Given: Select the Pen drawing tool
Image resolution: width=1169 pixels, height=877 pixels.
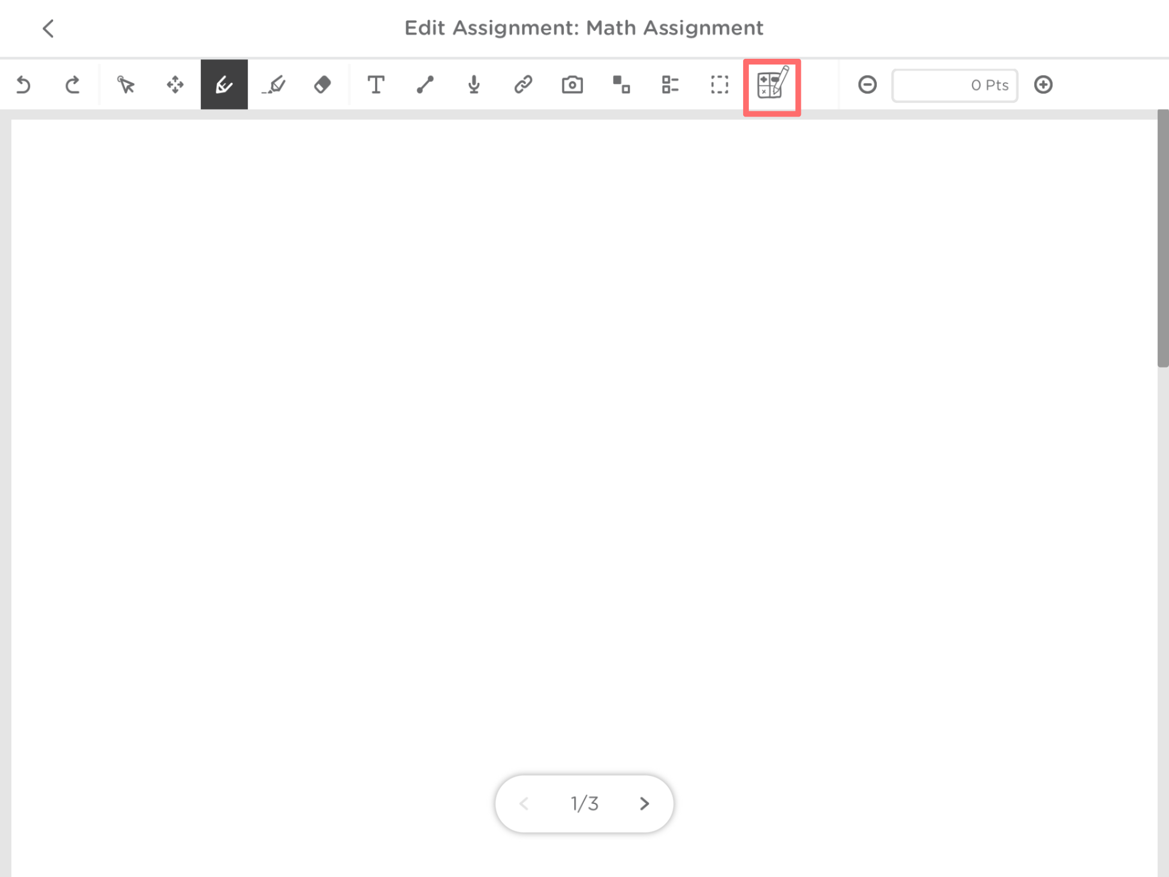Looking at the screenshot, I should [223, 85].
